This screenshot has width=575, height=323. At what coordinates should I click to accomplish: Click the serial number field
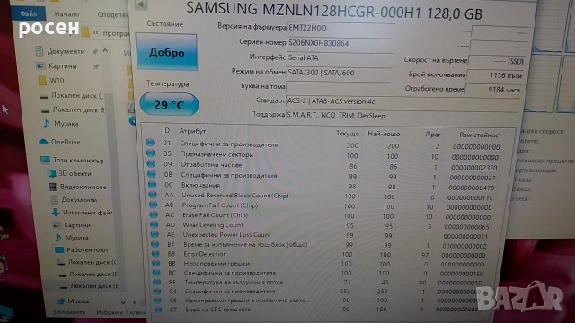point(341,43)
